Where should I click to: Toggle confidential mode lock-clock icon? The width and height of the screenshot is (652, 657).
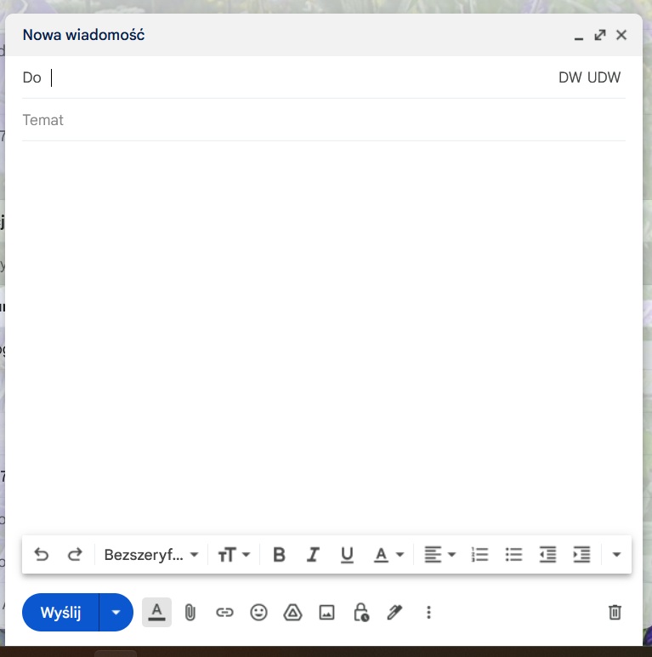tap(360, 612)
